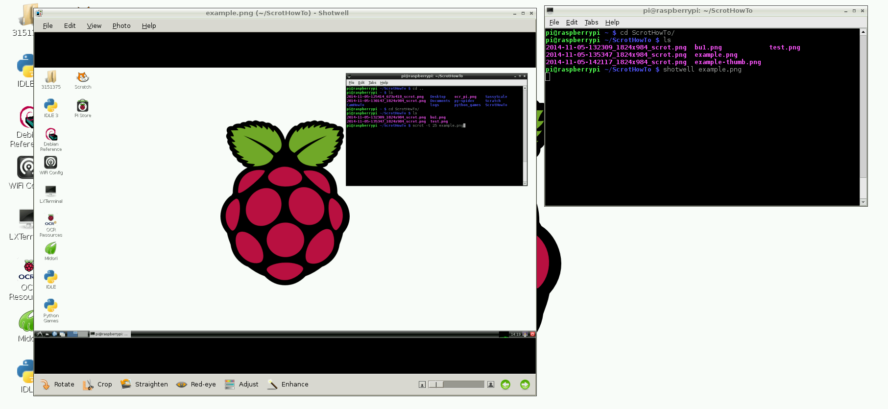888x409 pixels.
Task: Click the large-portrait zoom in icon
Action: (491, 385)
